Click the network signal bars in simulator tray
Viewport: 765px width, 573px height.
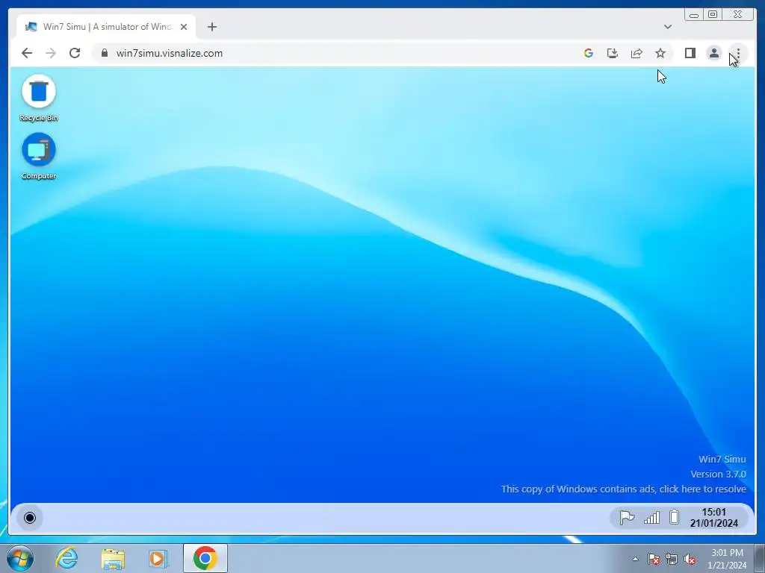pyautogui.click(x=651, y=517)
